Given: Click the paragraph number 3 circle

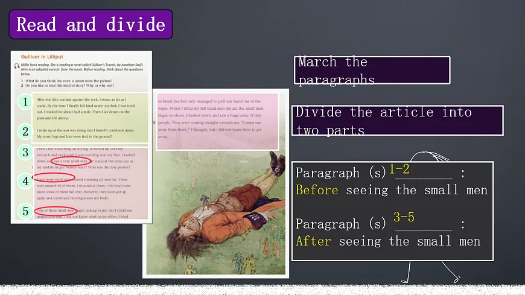Looking at the screenshot, I should click(x=25, y=152).
